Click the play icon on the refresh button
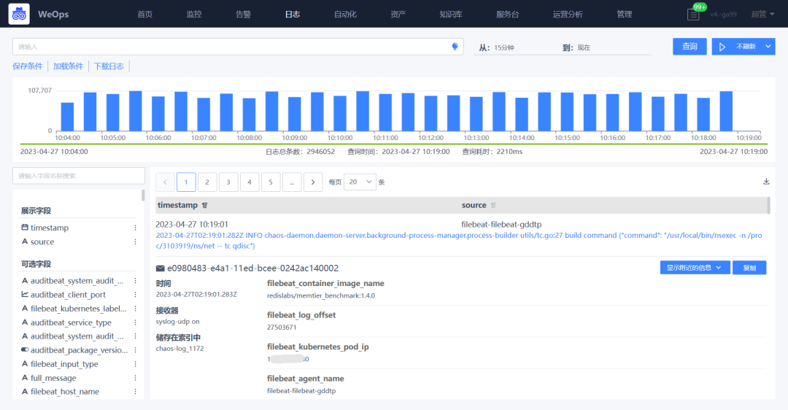 [x=722, y=47]
